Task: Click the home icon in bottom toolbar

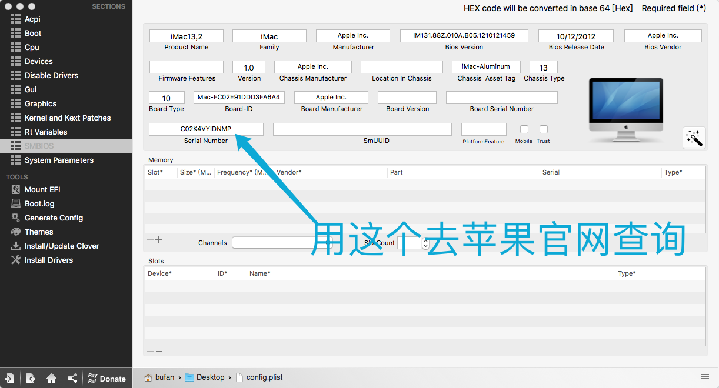Action: click(x=51, y=379)
